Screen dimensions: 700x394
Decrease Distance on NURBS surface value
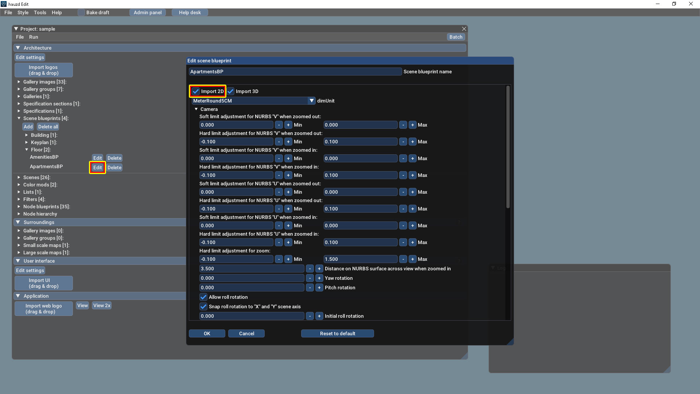pos(310,269)
